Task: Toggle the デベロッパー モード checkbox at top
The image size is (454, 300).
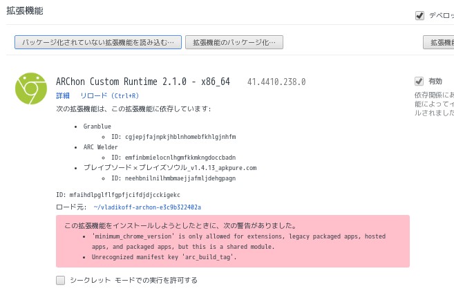Action: tap(419, 15)
